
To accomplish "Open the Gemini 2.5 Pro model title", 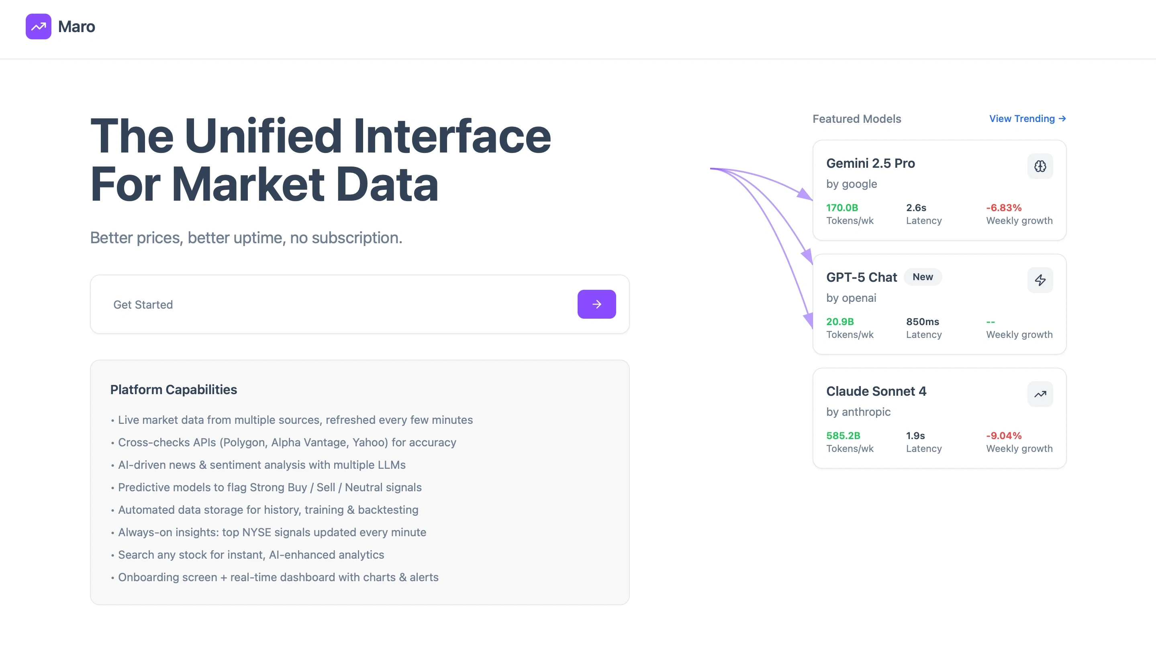I will point(870,163).
